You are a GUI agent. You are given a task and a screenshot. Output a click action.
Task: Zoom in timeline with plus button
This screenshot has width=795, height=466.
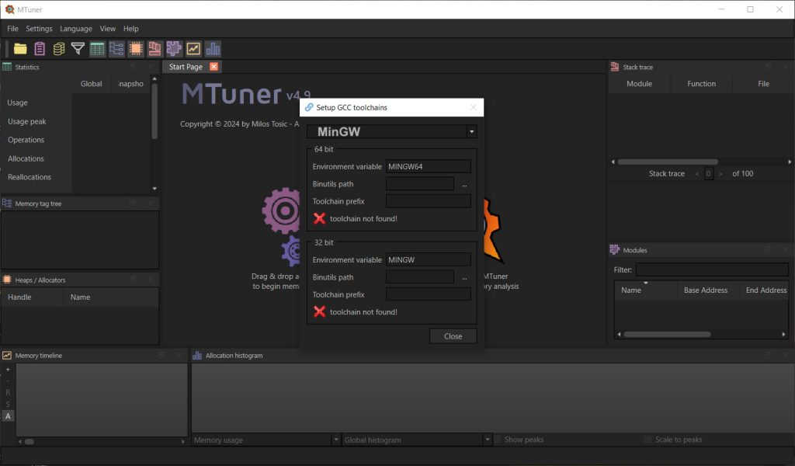click(8, 370)
